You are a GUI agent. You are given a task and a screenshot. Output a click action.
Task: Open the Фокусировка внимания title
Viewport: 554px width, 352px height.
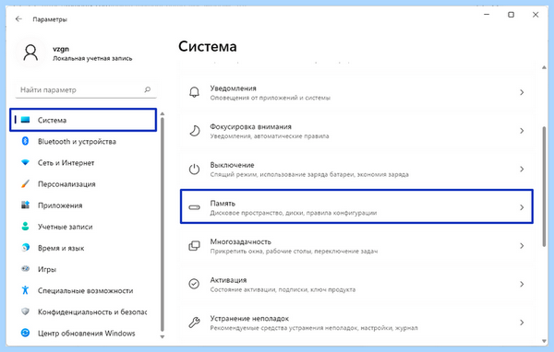250,126
